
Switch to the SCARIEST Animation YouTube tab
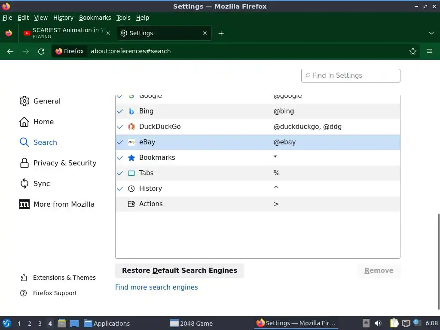(x=66, y=33)
